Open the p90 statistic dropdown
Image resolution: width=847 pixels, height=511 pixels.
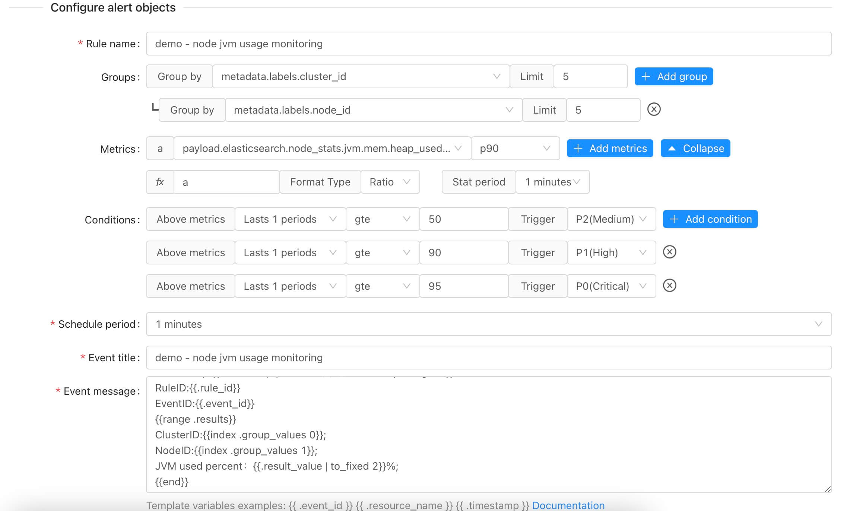(x=515, y=149)
